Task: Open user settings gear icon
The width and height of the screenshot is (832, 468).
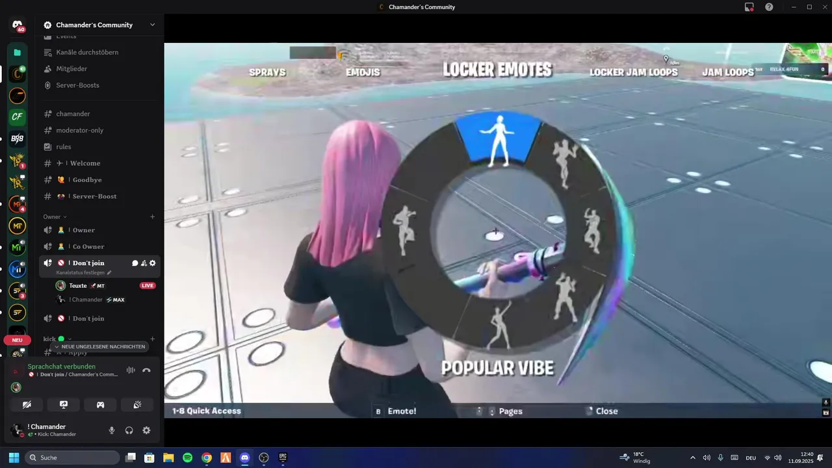Action: point(146,430)
